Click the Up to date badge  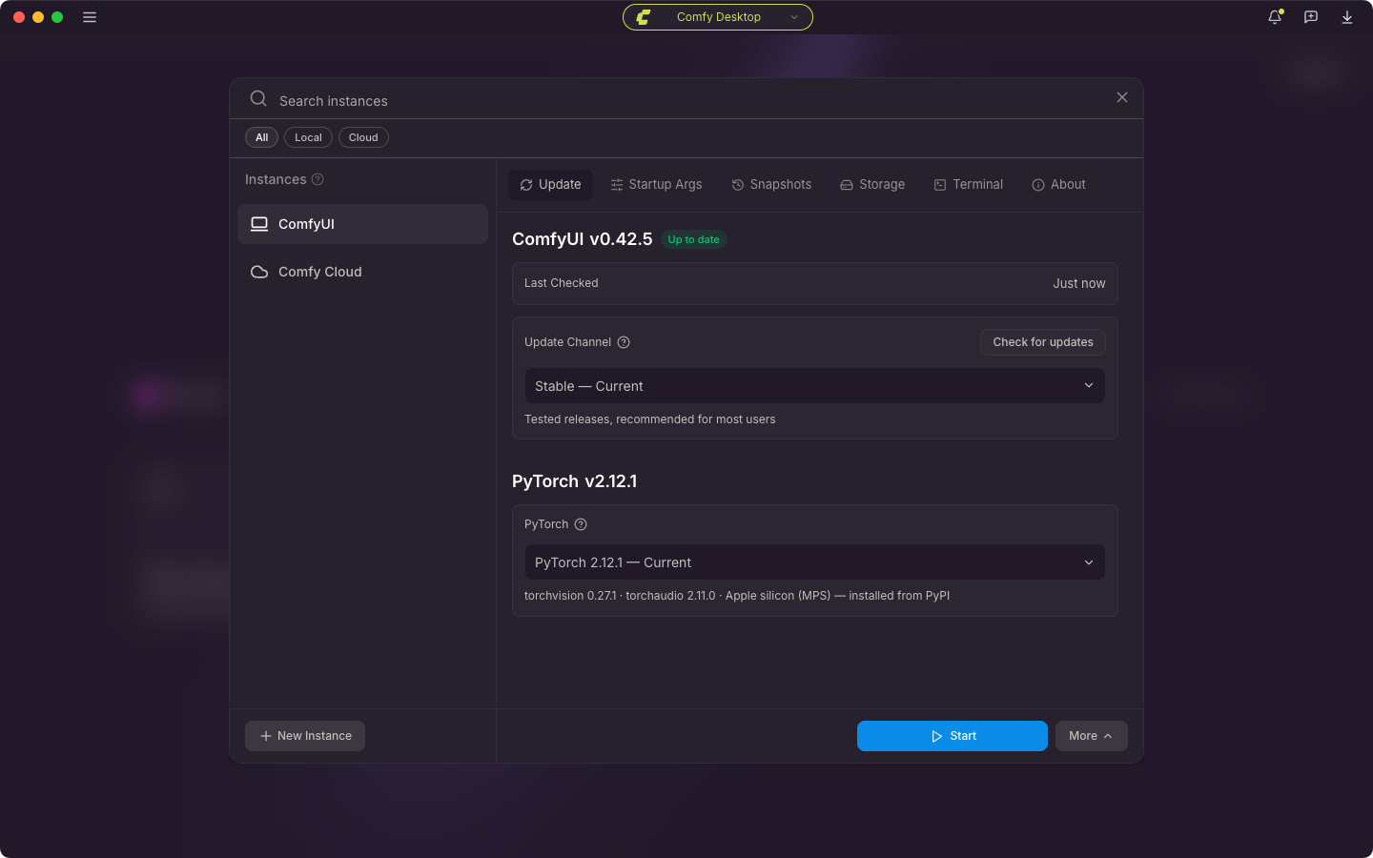tap(693, 239)
